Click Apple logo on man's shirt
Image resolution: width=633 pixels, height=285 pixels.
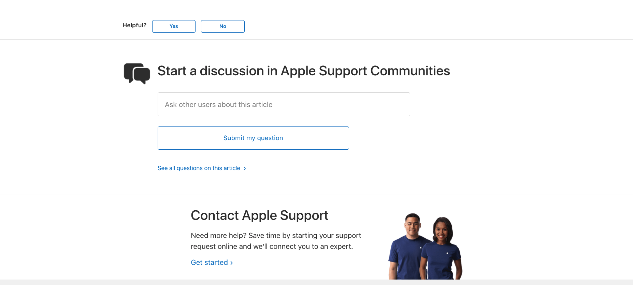[x=420, y=247]
